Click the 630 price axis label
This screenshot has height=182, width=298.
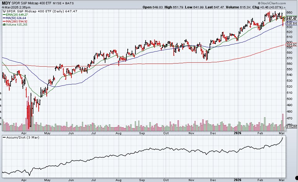(289, 27)
